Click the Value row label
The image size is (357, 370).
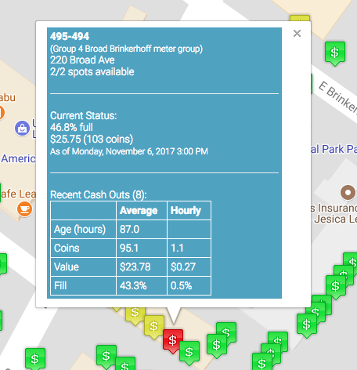point(83,267)
